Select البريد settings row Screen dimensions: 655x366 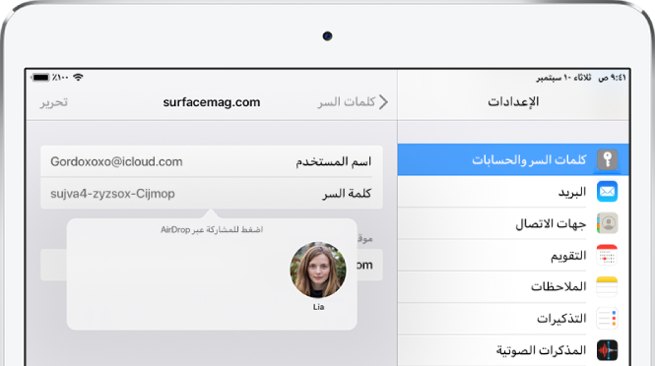click(x=513, y=192)
